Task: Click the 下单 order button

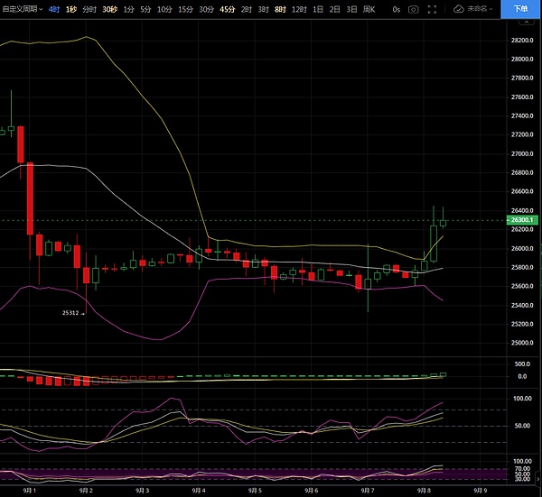Action: [520, 9]
